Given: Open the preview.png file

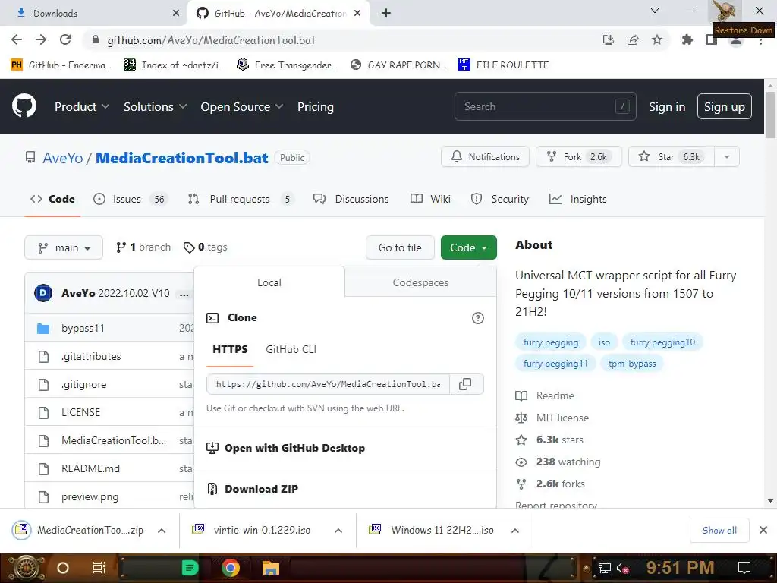Looking at the screenshot, I should tap(90, 496).
